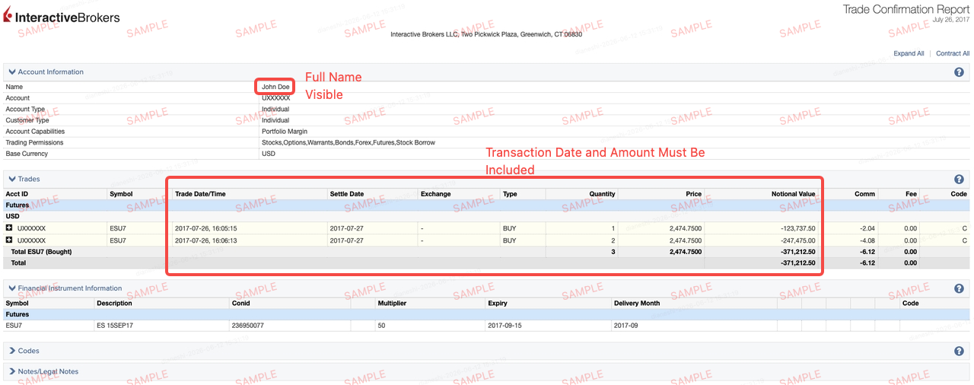
Task: Click the blue Futures row under Trades
Action: 487,205
